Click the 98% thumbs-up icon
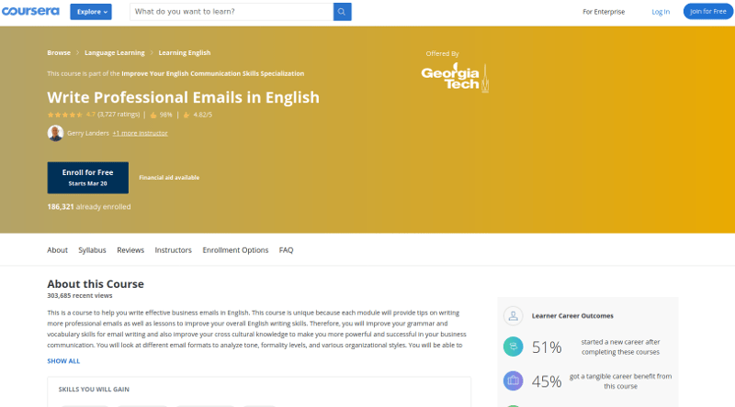 (153, 115)
